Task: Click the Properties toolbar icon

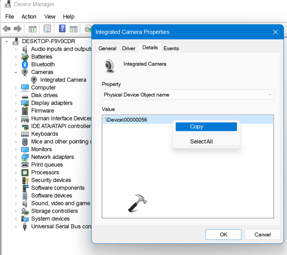Action: [x=47, y=29]
